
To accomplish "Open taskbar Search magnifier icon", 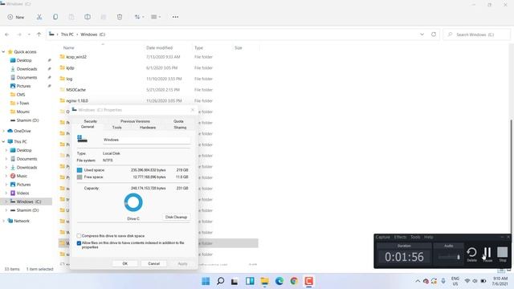I will click(x=221, y=281).
